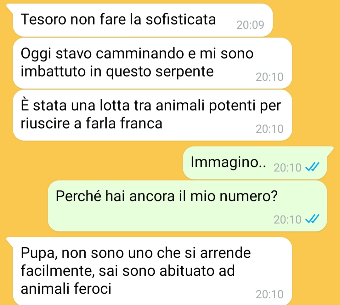The width and height of the screenshot is (340, 305).
Task: Click the words 'animali feroci' in last bubble
Action: click(x=66, y=289)
